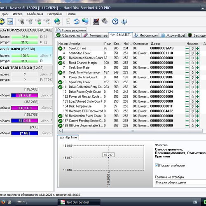Click the speaker sound toolbar icon
The width and height of the screenshot is (206, 206).
pyautogui.click(x=105, y=21)
